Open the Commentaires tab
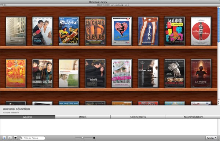This screenshot has height=141, width=220. (x=138, y=117)
